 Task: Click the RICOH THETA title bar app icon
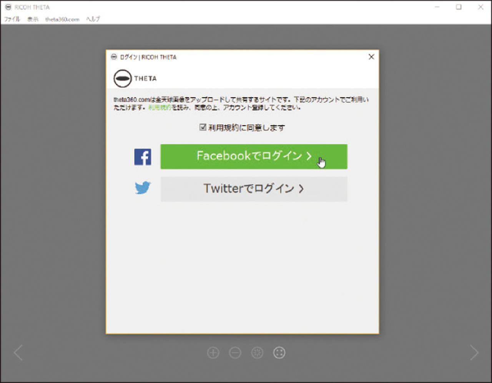[8, 7]
